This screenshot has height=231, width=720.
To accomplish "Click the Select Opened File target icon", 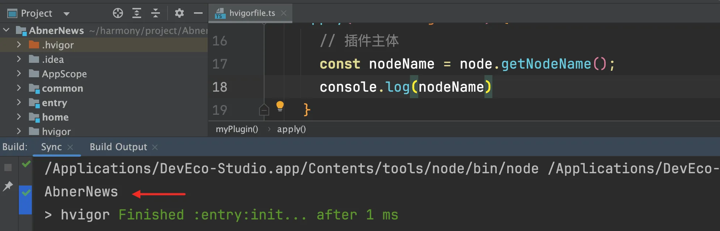I will (118, 13).
